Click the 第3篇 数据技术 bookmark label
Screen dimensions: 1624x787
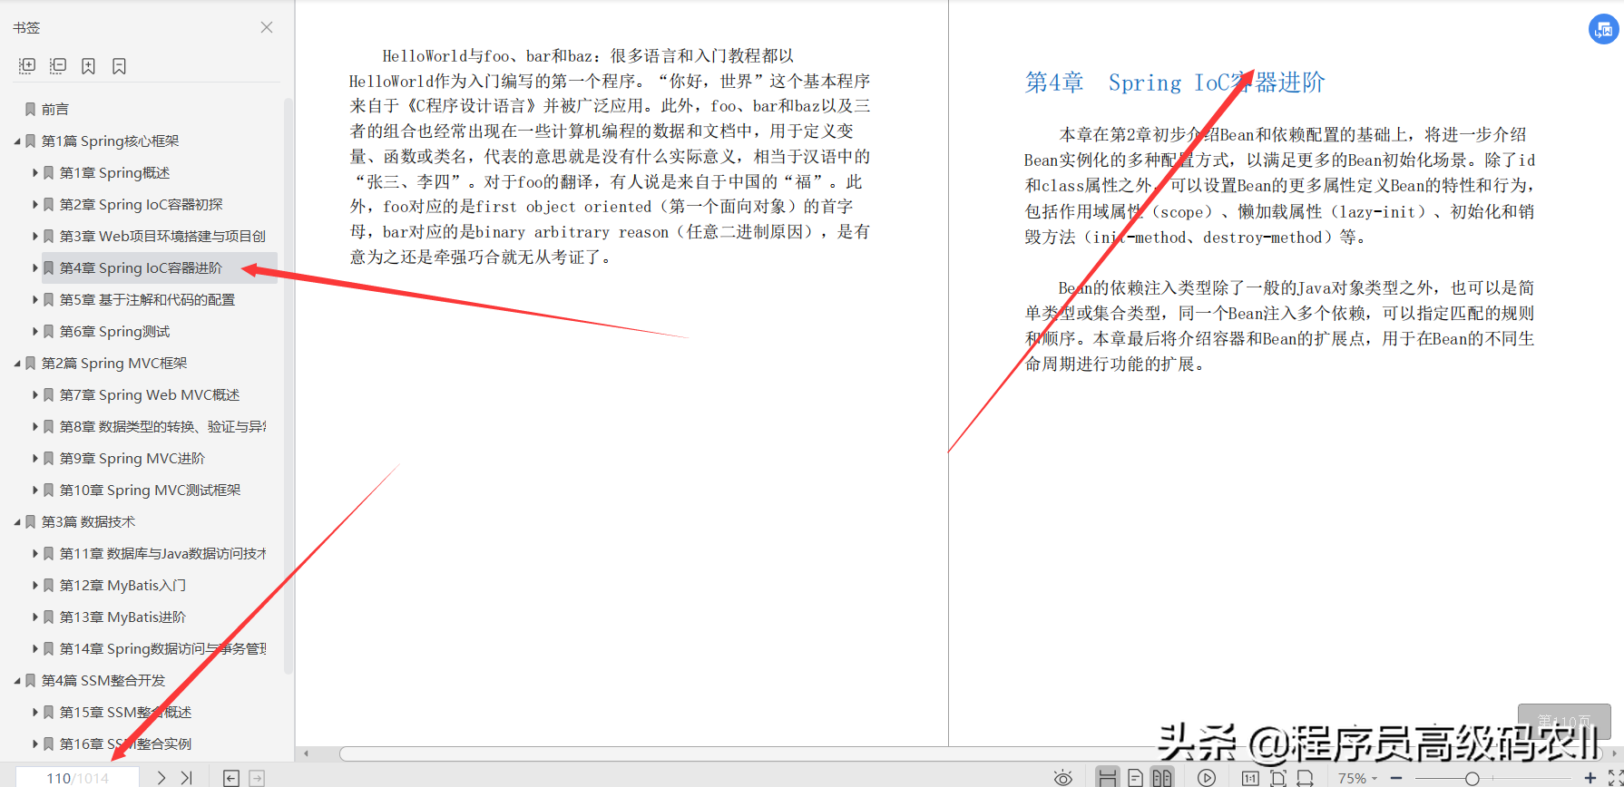click(88, 521)
